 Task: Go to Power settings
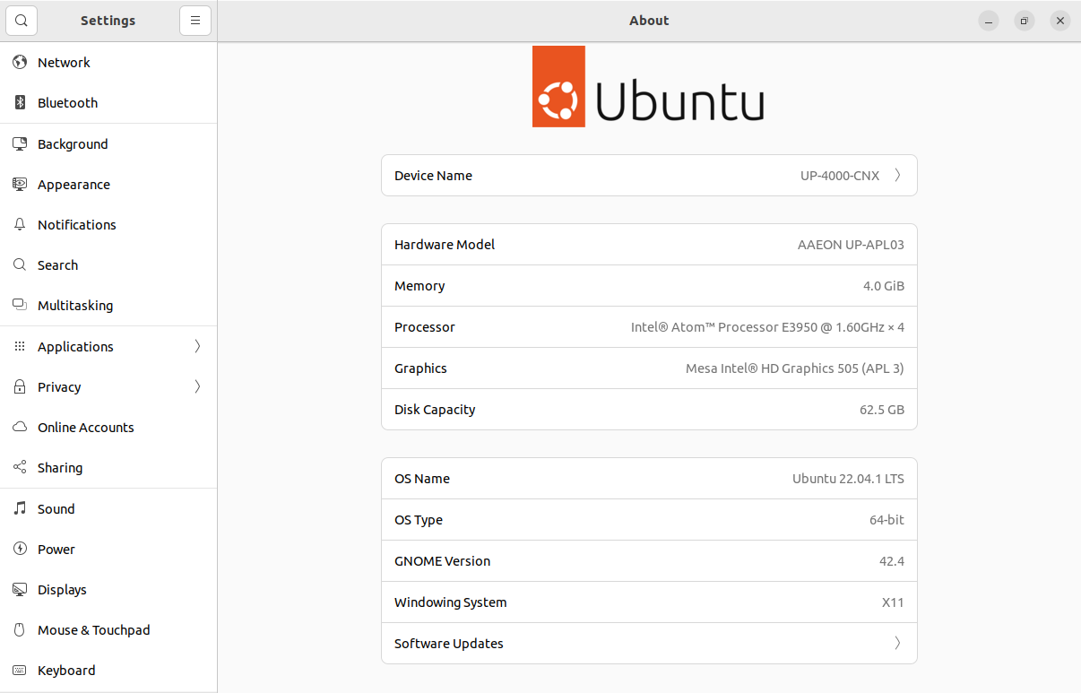coord(108,550)
